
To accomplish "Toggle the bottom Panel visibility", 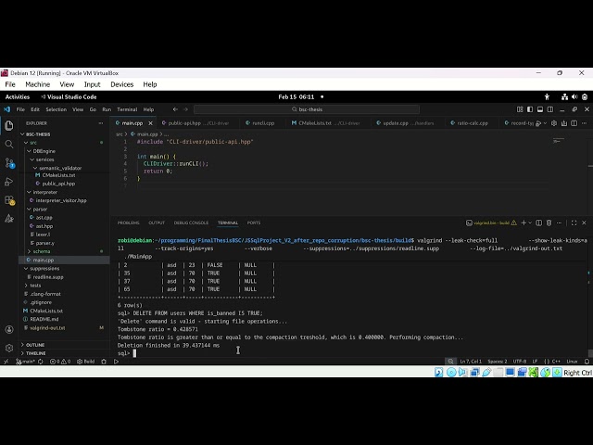I will tap(540, 109).
